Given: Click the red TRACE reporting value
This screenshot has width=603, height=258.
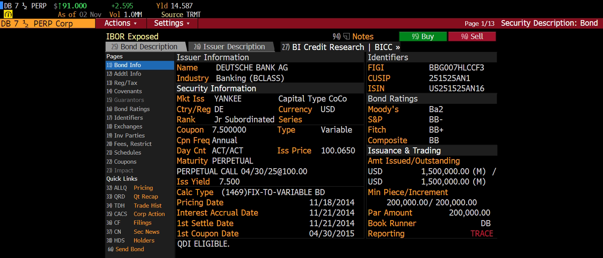Looking at the screenshot, I should [481, 234].
